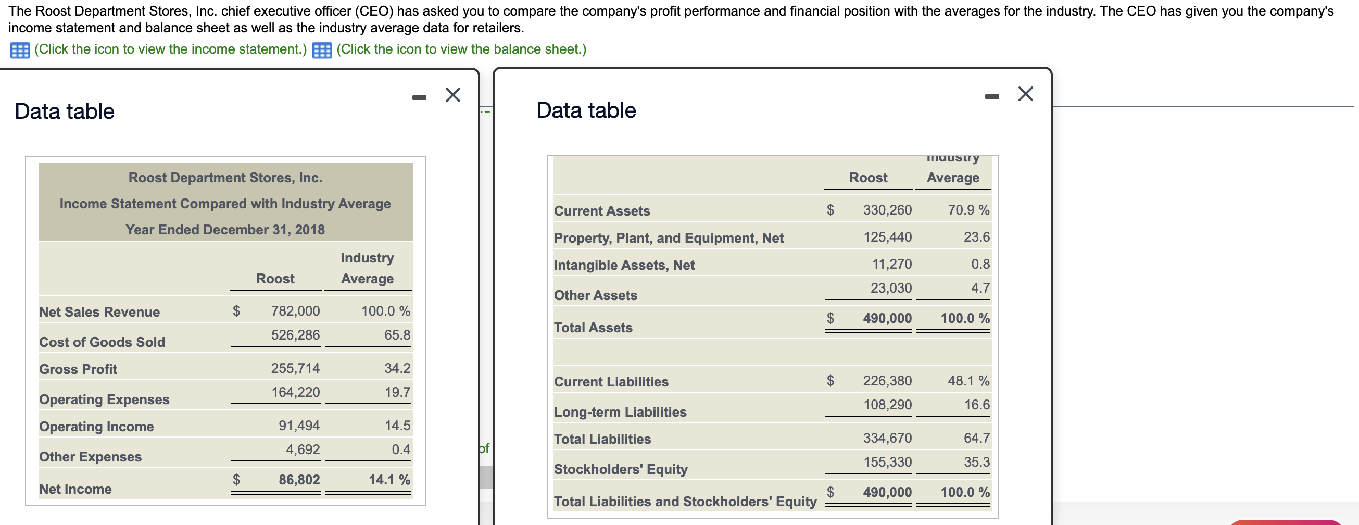The height and width of the screenshot is (525, 1359).
Task: Click the Stockholders' Equity amount 155,330
Action: pos(887,462)
